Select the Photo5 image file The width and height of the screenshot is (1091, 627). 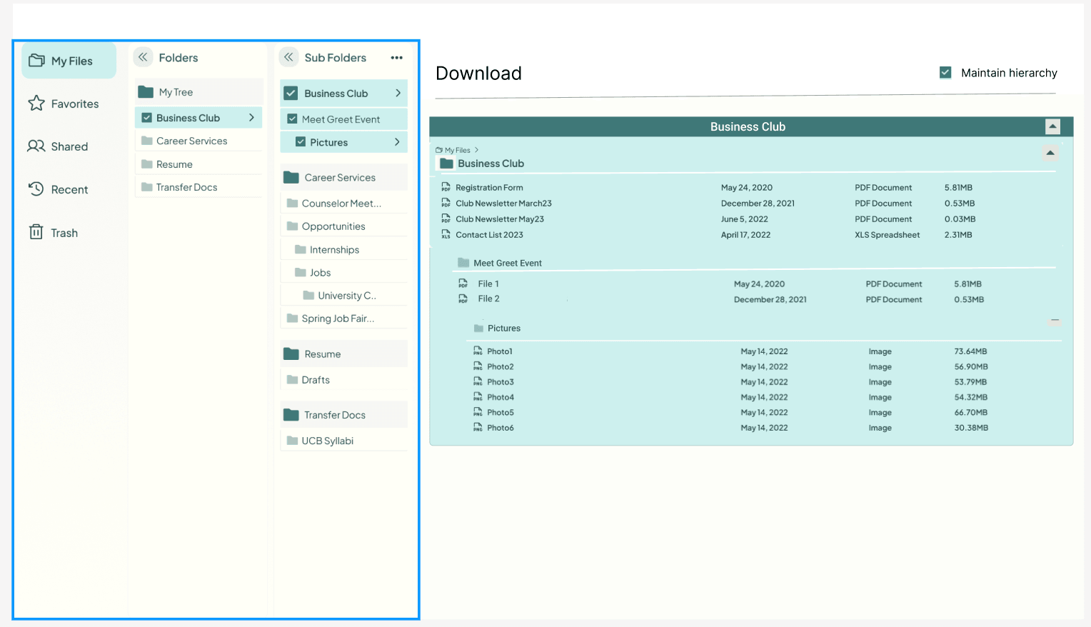(x=501, y=413)
